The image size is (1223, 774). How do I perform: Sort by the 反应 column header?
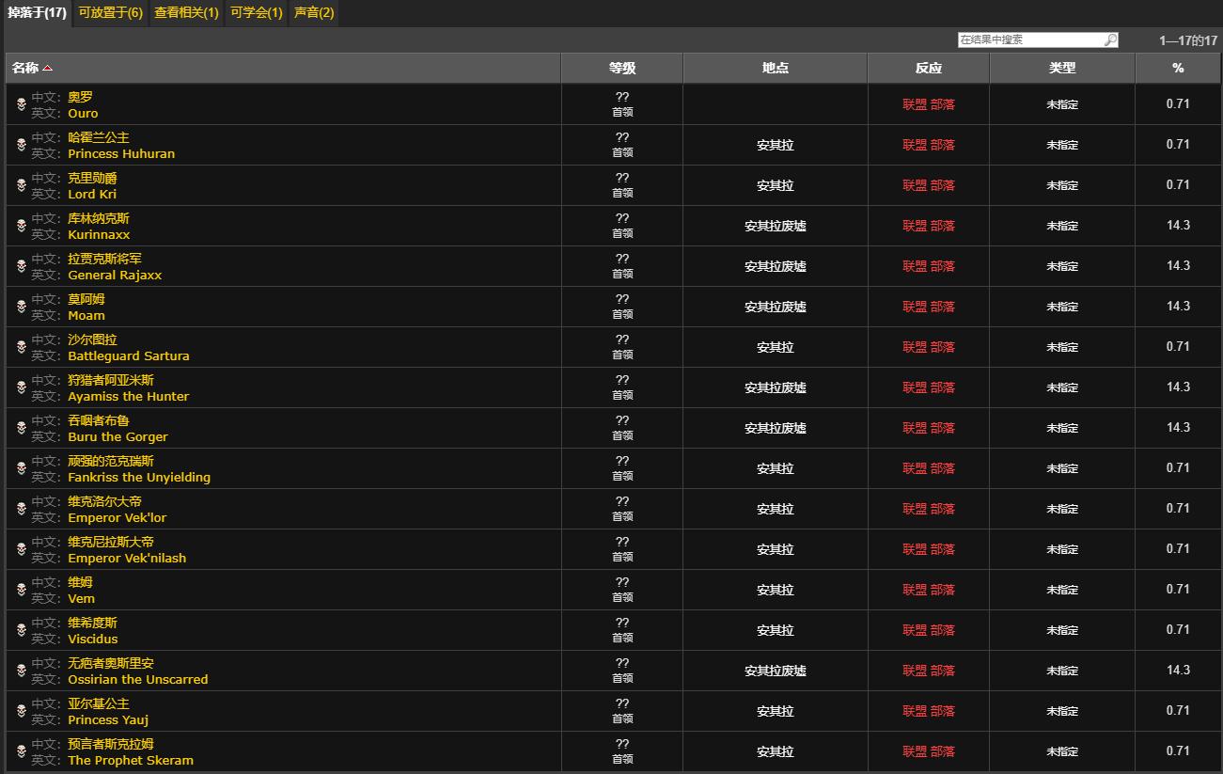[929, 68]
